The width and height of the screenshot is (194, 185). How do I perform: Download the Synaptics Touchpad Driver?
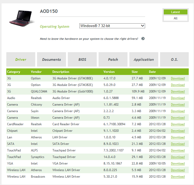pyautogui.click(x=178, y=157)
